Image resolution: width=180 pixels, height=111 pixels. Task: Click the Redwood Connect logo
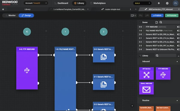[x=10, y=3]
